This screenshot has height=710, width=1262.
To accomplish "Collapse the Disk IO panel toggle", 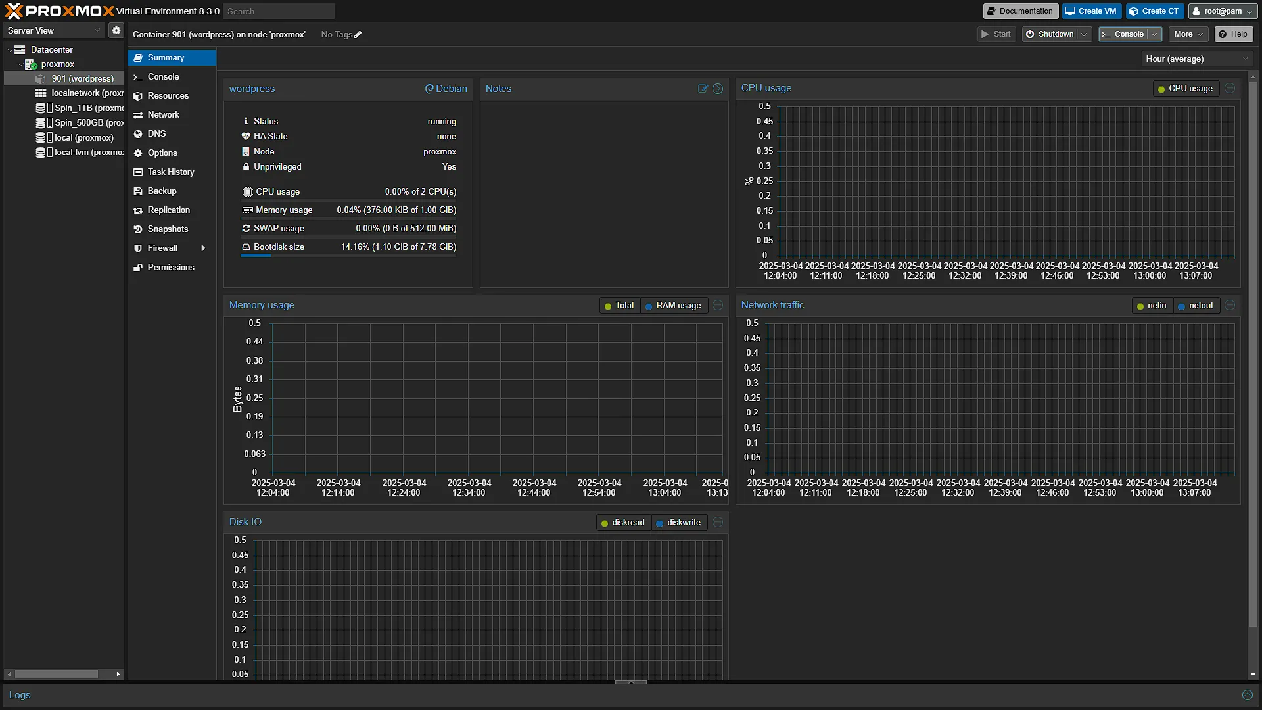I will 718,522.
